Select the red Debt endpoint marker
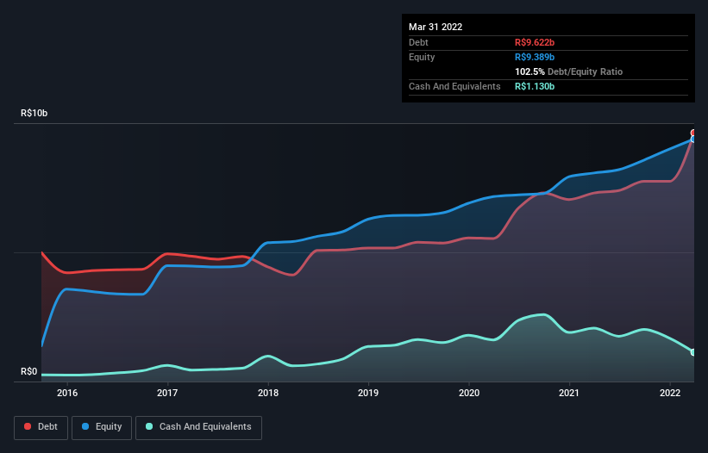Image resolution: width=708 pixels, height=453 pixels. tap(693, 133)
